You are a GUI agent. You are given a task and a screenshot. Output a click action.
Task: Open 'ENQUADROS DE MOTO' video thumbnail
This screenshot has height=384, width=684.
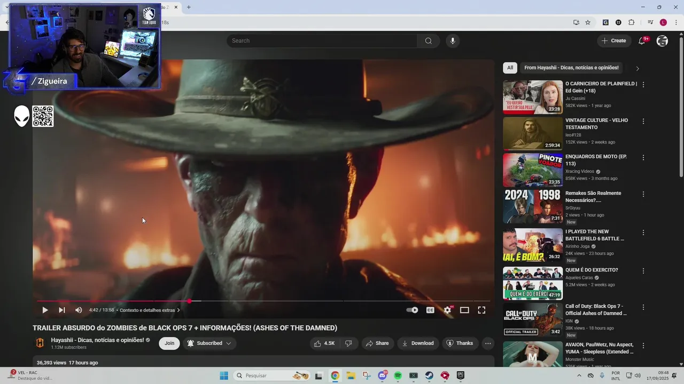[533, 170]
